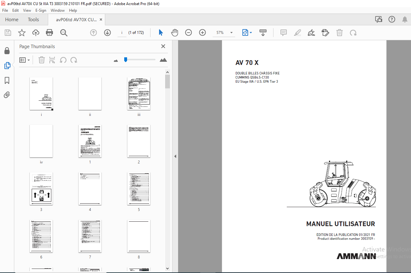Click the rotate icon in main toolbar
This screenshot has height=273, width=411.
tap(353, 33)
